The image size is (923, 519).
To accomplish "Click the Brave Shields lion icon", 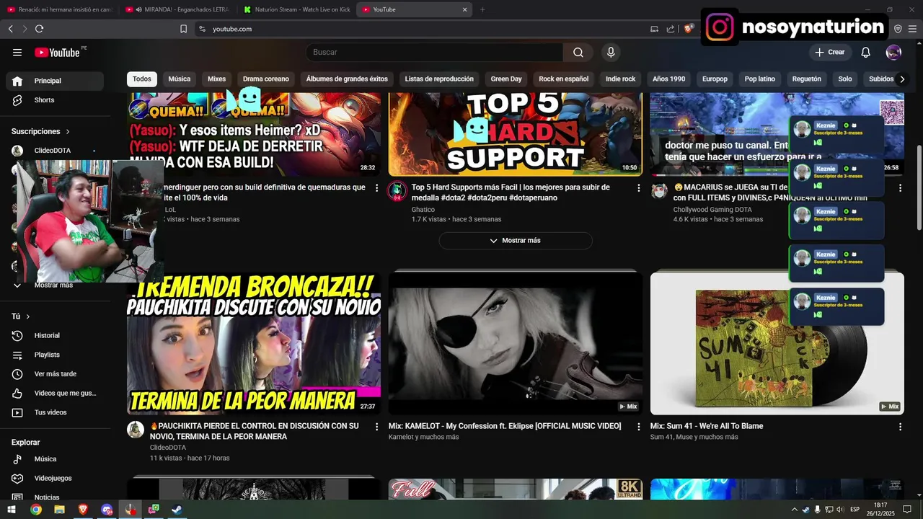I will 689,29.
